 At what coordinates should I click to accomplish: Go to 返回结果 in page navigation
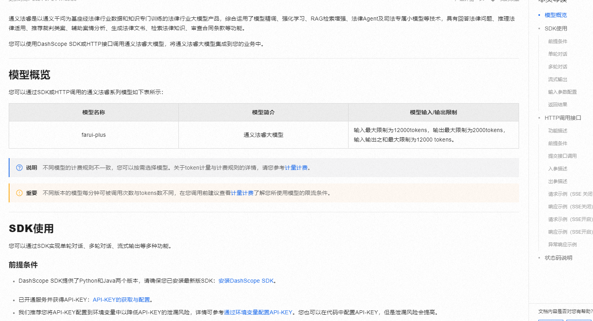click(x=558, y=104)
